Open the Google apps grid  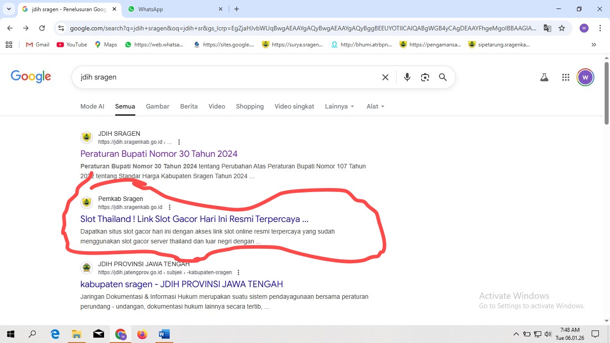565,77
